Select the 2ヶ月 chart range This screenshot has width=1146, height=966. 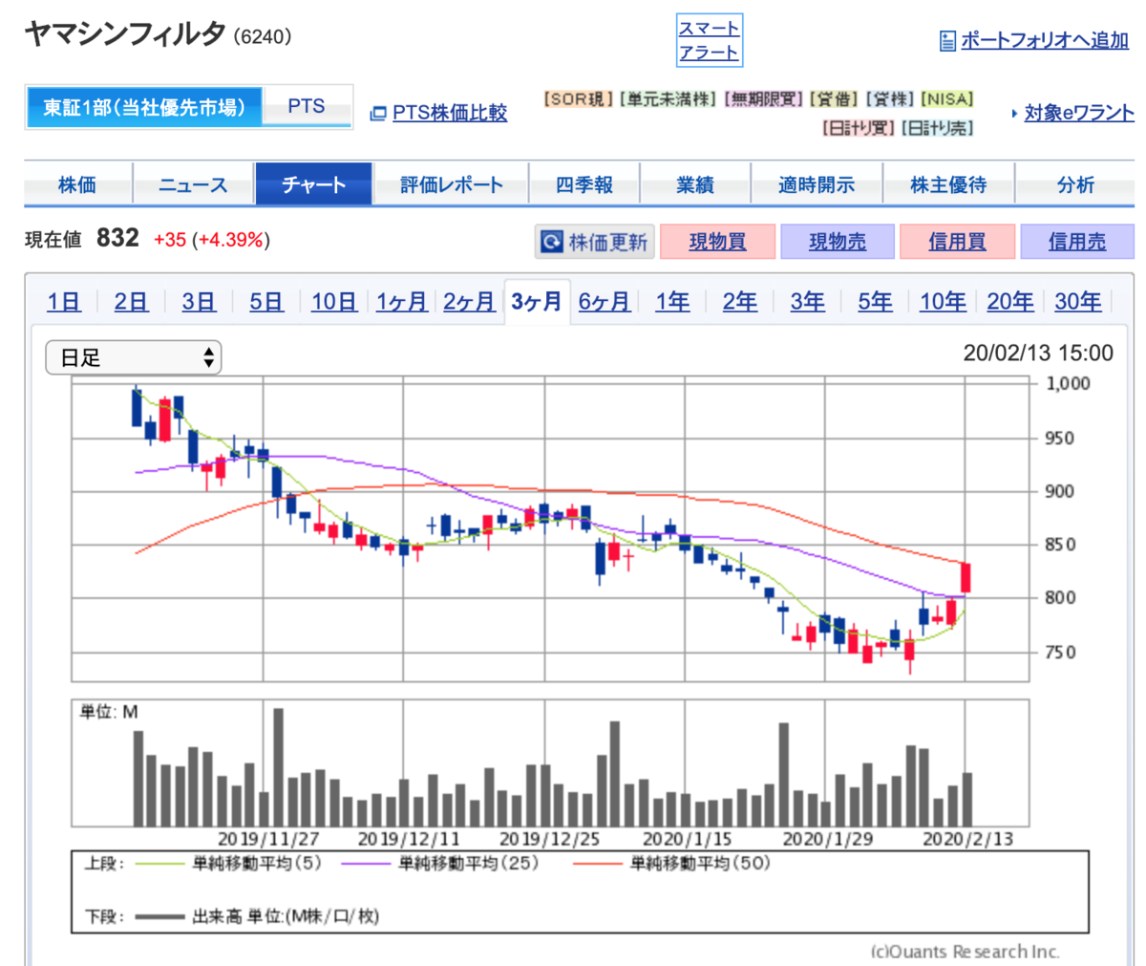pos(469,302)
